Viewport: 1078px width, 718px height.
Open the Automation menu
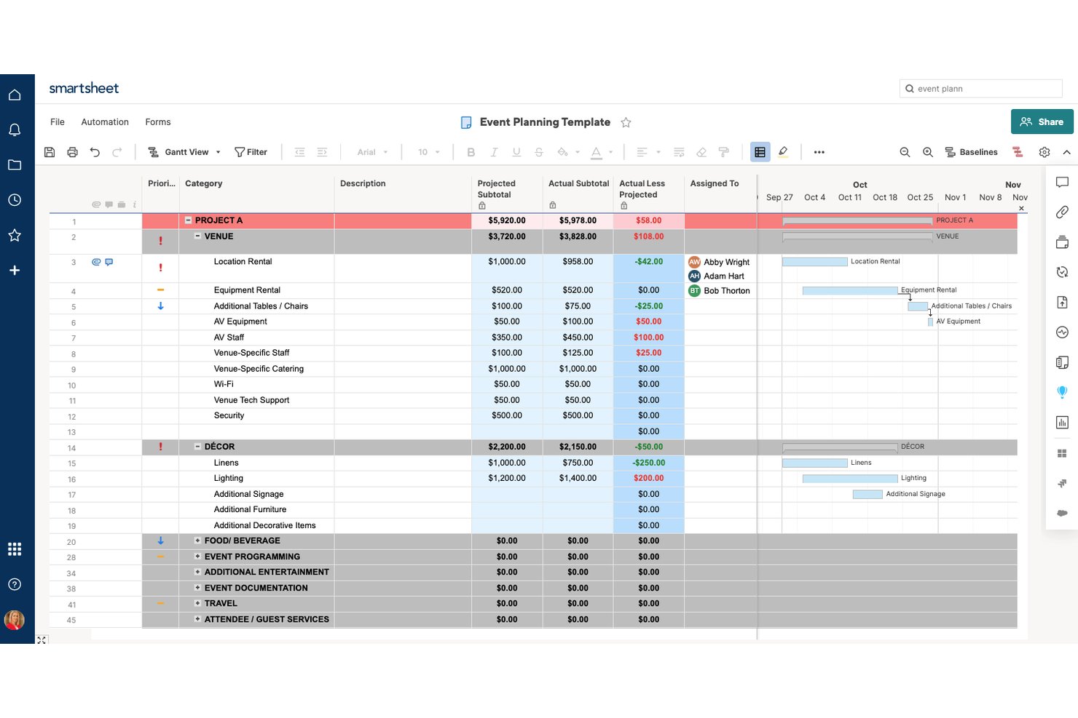[x=105, y=122]
